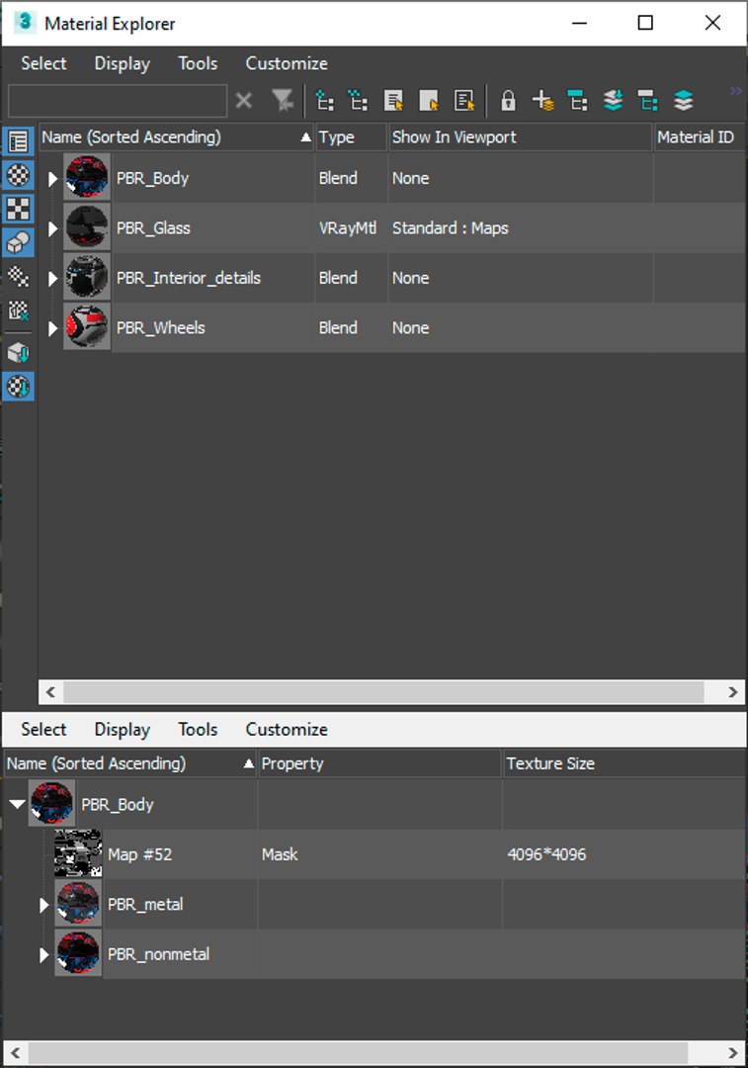Click the stacked teal layers icon at toolbar end
The width and height of the screenshot is (748, 1068).
tap(684, 101)
